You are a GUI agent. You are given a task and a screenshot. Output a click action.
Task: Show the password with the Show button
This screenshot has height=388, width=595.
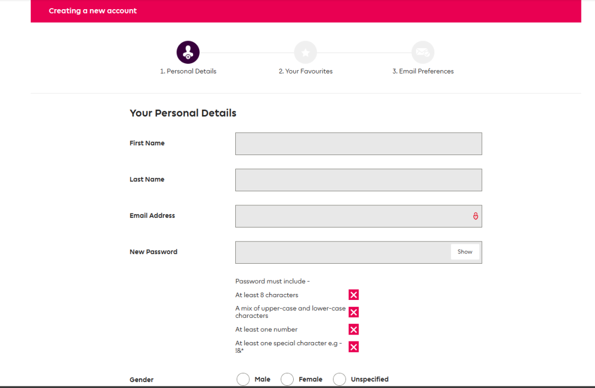pyautogui.click(x=465, y=252)
